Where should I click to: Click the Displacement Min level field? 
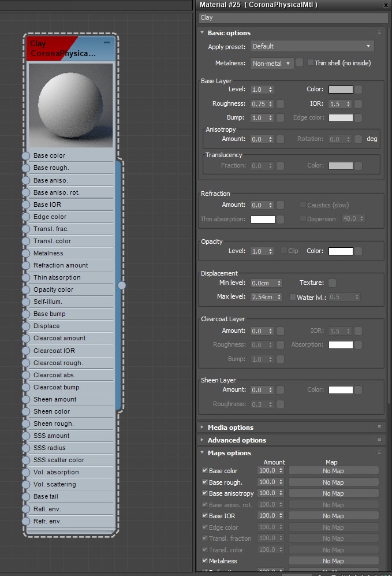pyautogui.click(x=263, y=283)
